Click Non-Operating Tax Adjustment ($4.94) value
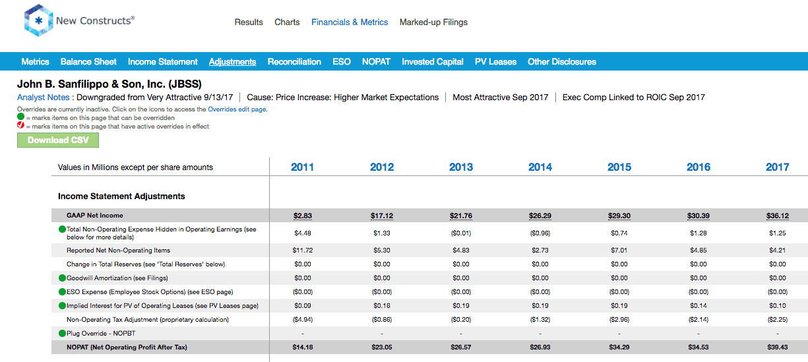Image resolution: width=808 pixels, height=362 pixels. 302,320
